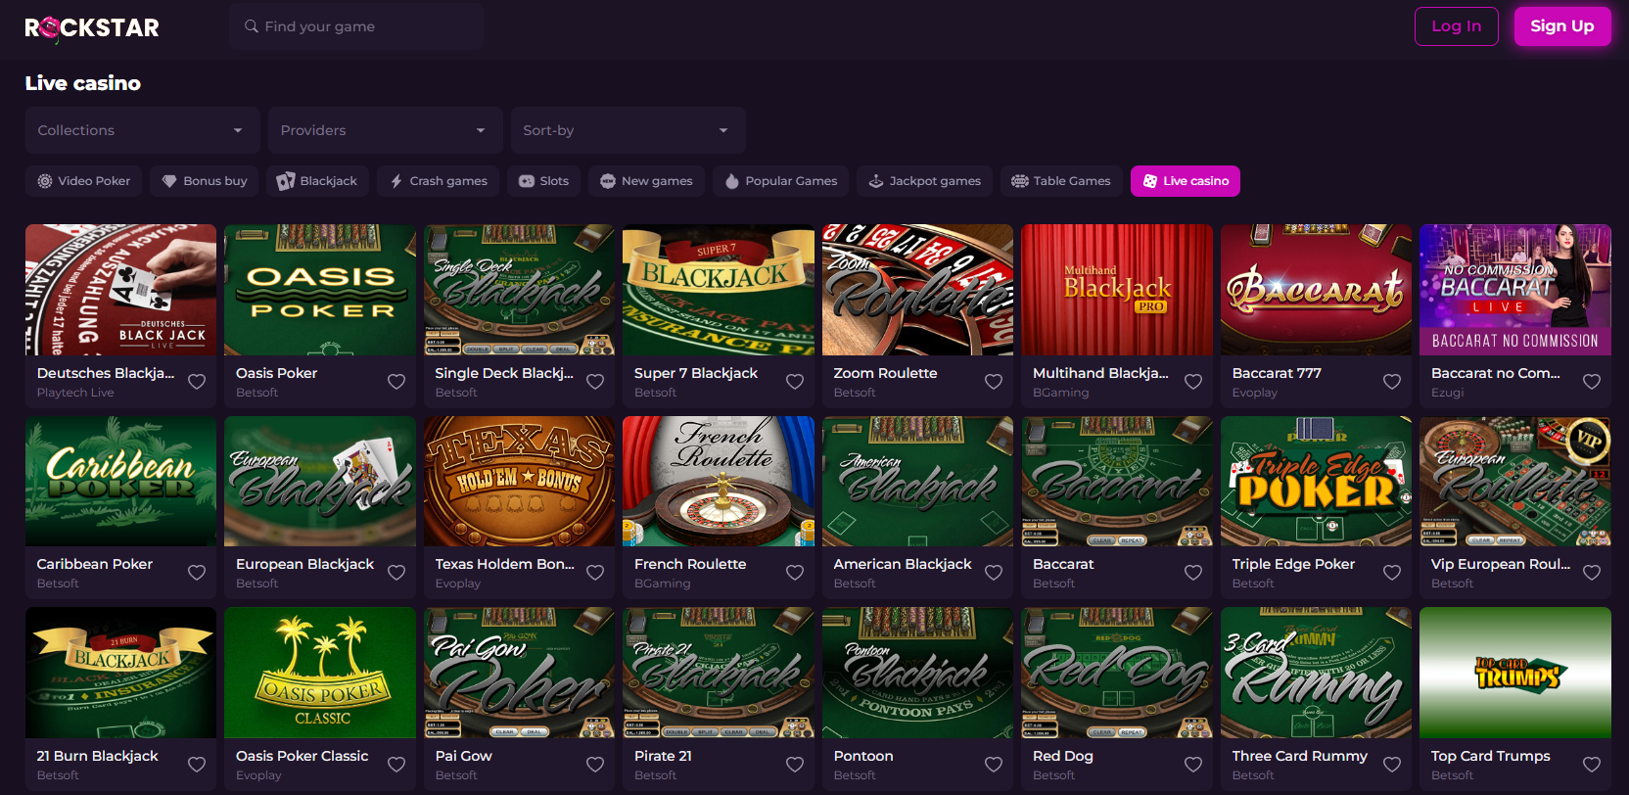Click the search magnifier icon
This screenshot has height=795, width=1629.
252,26
